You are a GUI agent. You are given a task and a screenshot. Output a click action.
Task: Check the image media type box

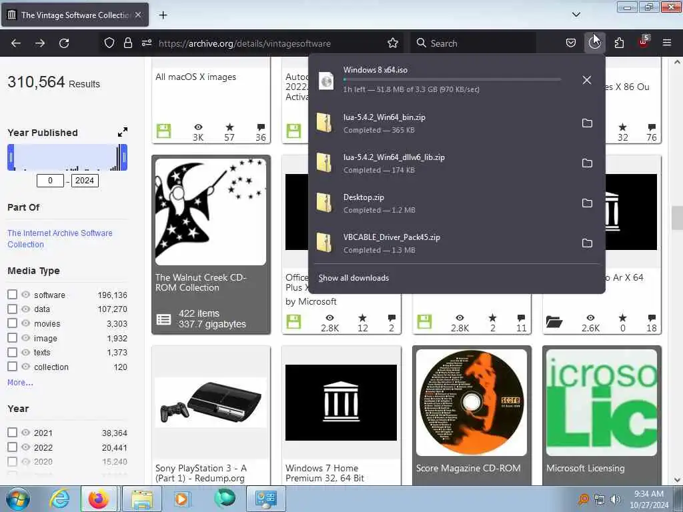(12, 338)
